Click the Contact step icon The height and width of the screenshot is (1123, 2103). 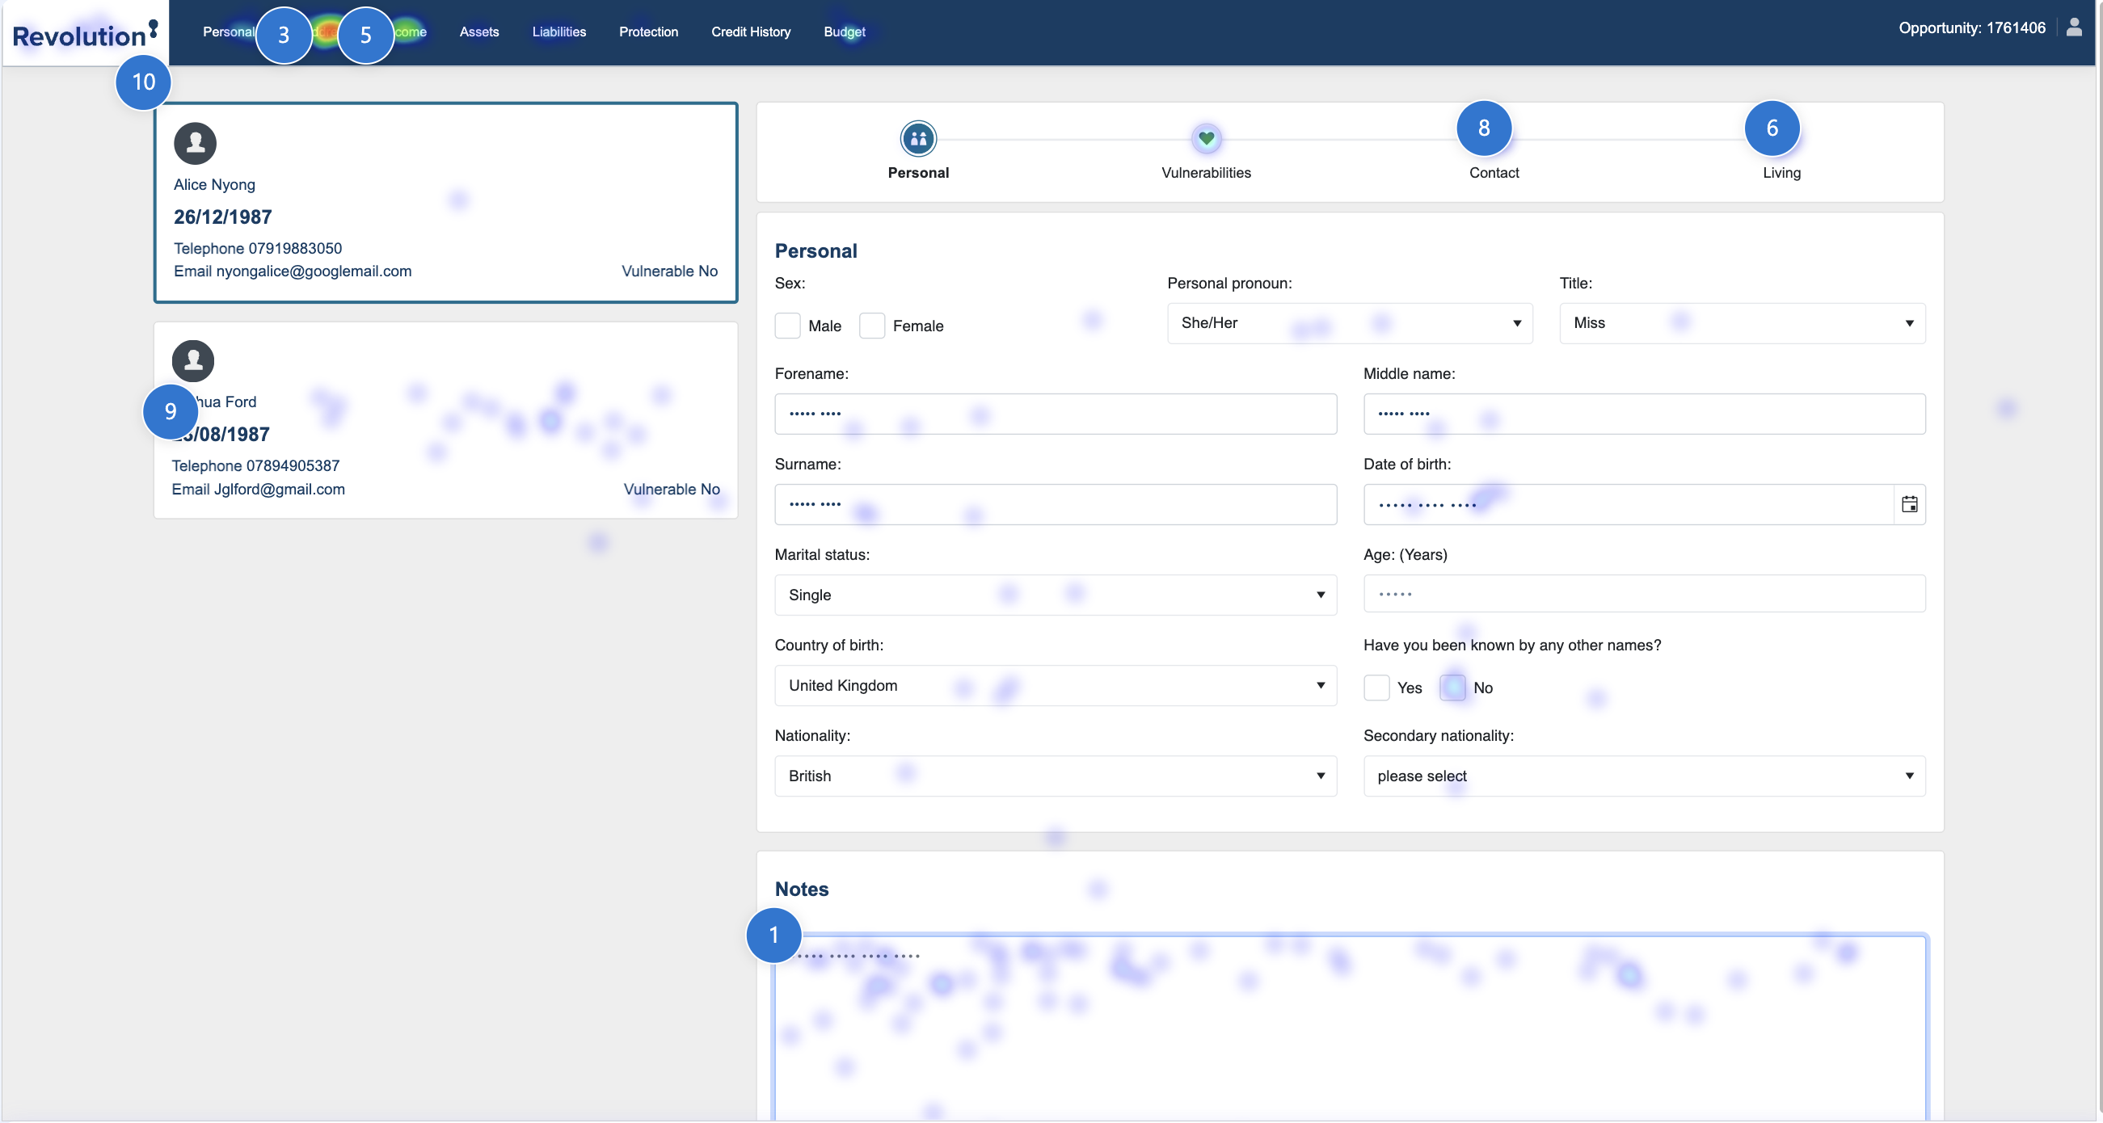1494,139
